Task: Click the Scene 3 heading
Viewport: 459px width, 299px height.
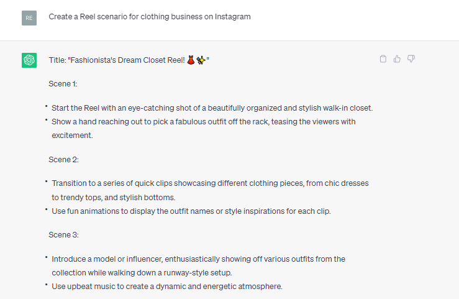Action: point(63,235)
